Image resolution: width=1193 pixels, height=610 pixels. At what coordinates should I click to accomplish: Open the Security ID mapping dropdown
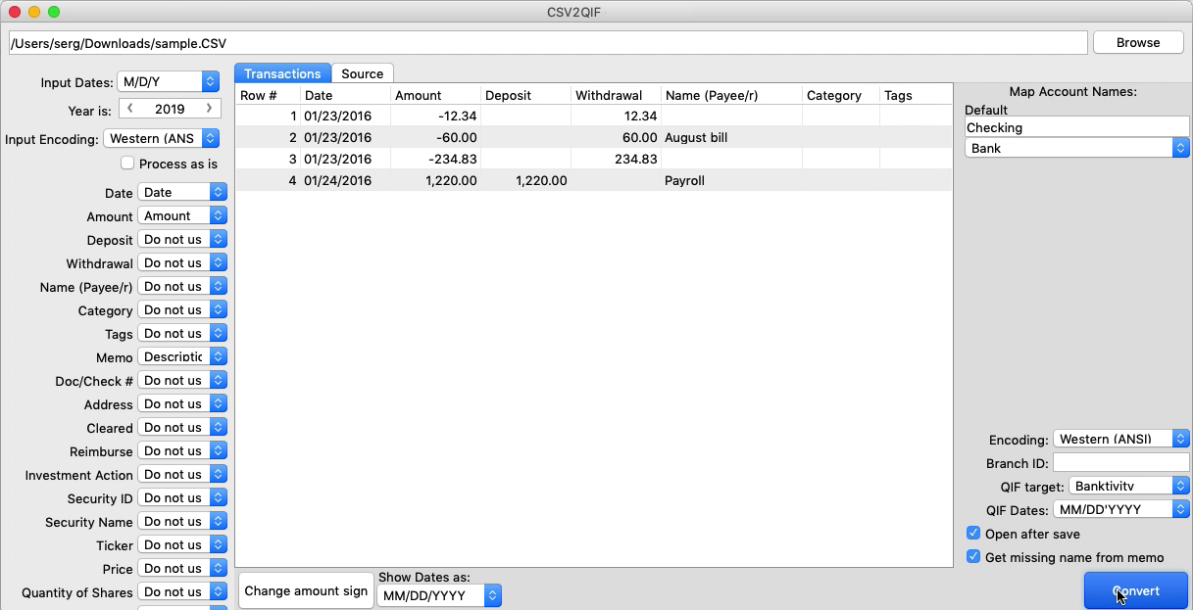[x=182, y=498]
